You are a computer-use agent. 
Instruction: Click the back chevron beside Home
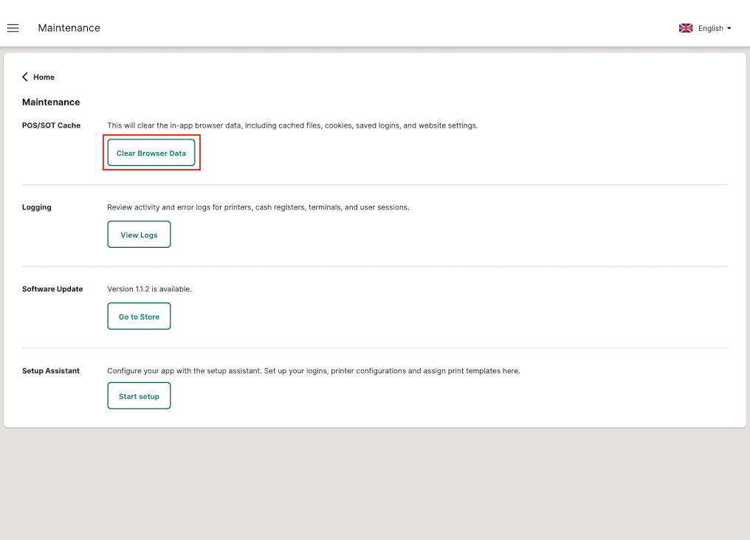tap(25, 77)
